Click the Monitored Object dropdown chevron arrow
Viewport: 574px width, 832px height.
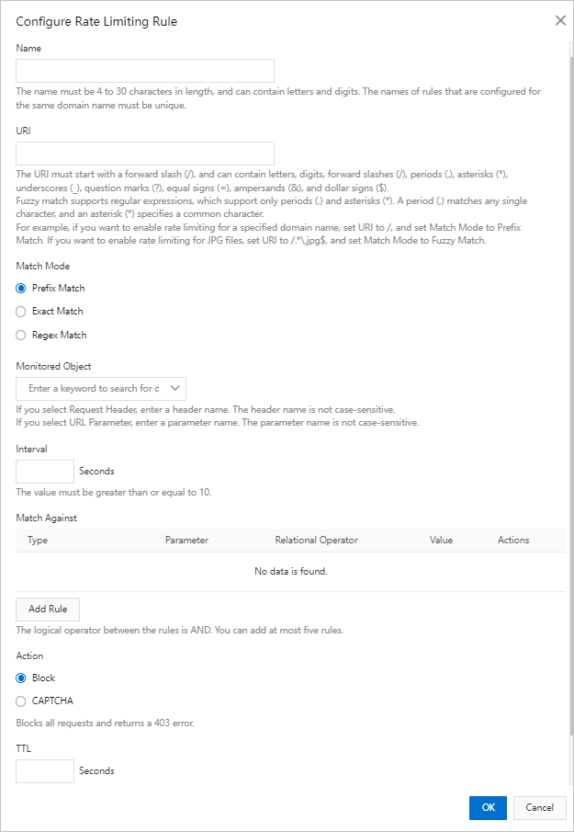coord(176,389)
